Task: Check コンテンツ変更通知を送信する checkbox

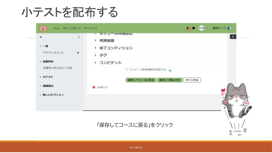Action: point(127,70)
